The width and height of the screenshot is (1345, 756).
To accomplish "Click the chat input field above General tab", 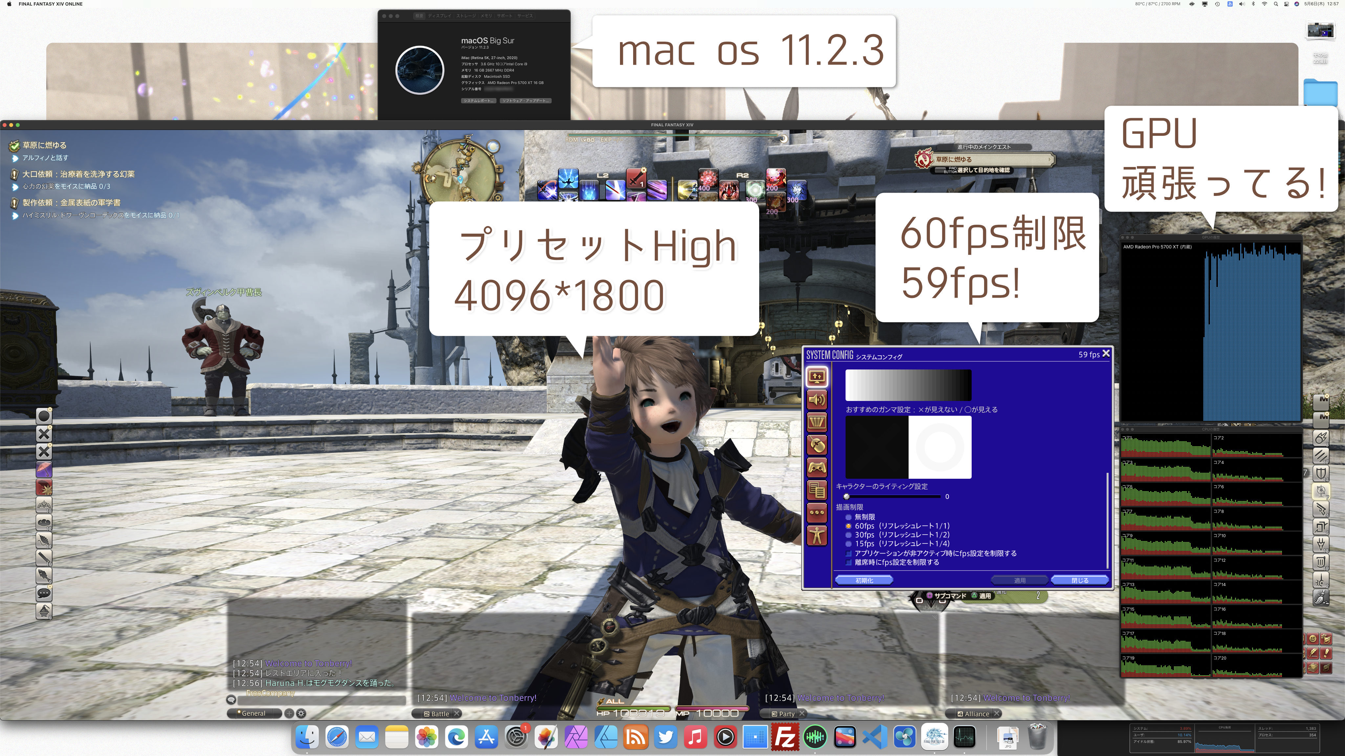I will pyautogui.click(x=321, y=700).
